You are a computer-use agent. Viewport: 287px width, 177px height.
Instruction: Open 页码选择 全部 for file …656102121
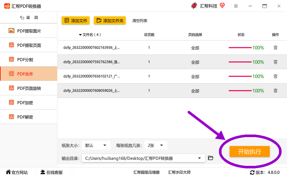click(x=195, y=77)
